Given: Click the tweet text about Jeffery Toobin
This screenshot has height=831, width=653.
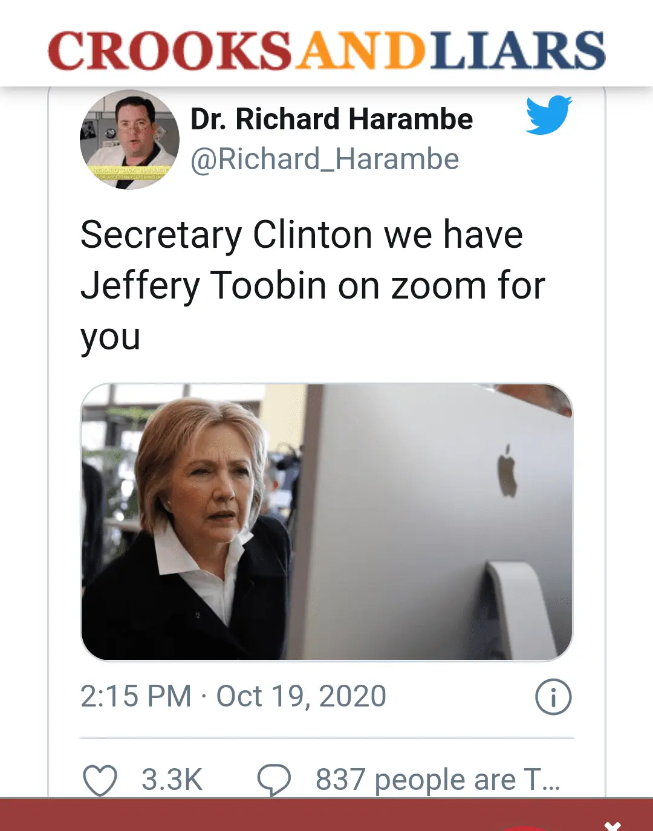Looking at the screenshot, I should (313, 285).
